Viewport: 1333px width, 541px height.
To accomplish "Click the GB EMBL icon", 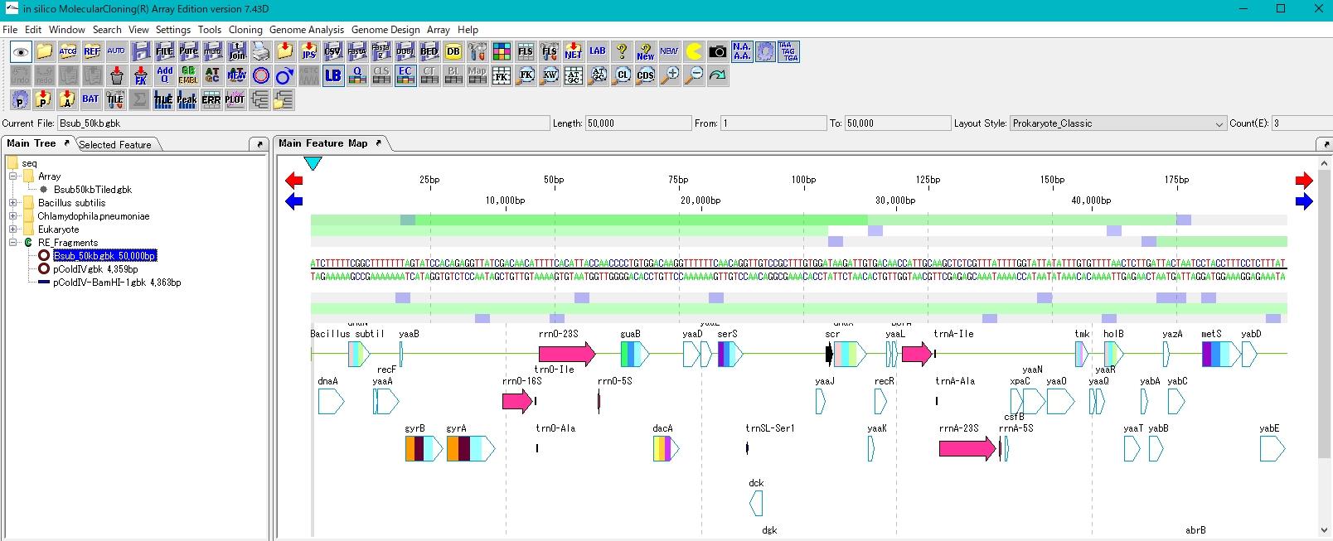I will point(189,75).
